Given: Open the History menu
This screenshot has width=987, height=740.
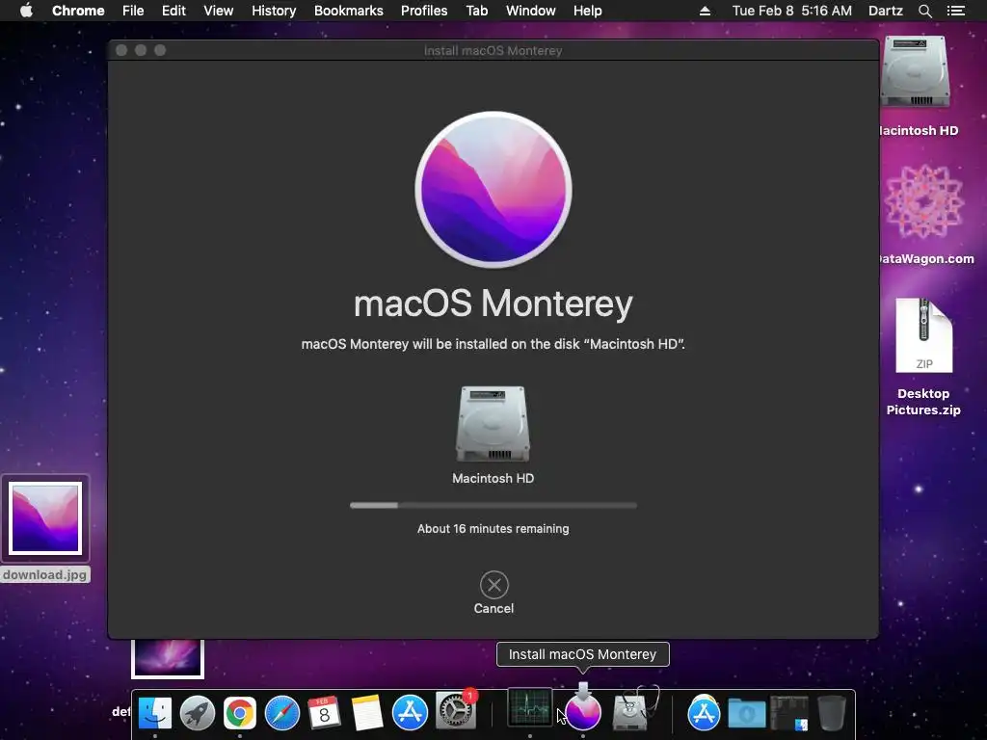Looking at the screenshot, I should point(274,11).
